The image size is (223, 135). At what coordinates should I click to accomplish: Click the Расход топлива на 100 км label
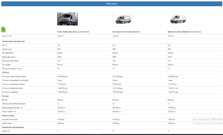point(12,69)
